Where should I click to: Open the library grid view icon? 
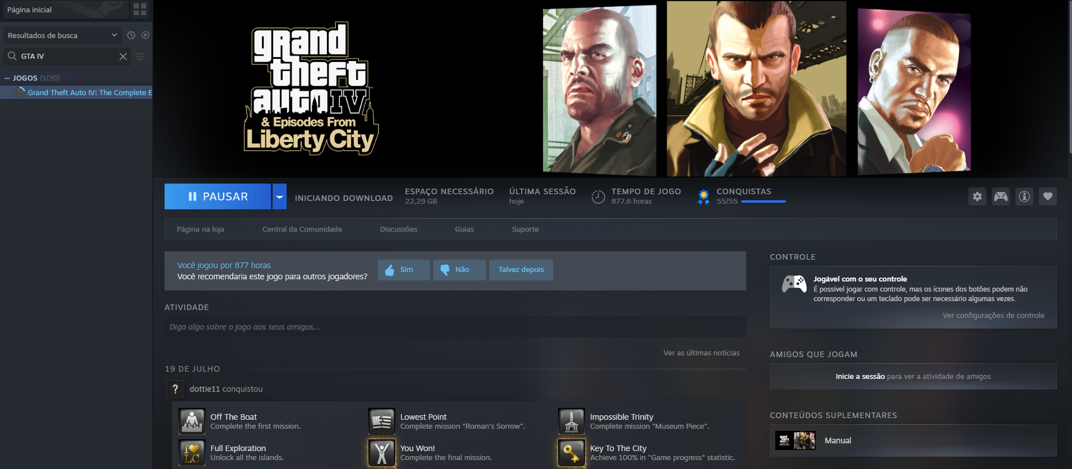140,10
